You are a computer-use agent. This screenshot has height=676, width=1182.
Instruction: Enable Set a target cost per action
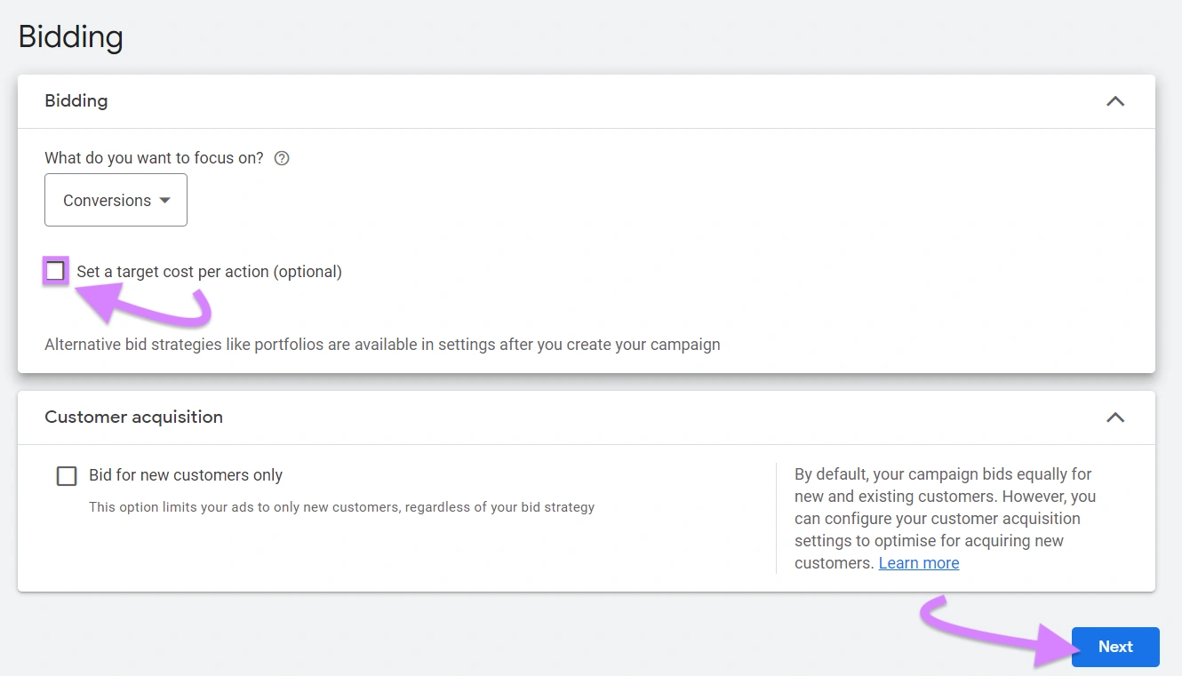coord(55,271)
